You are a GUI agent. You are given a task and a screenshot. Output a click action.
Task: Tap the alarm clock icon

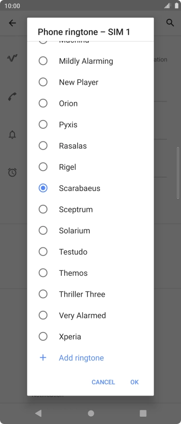pyautogui.click(x=13, y=172)
